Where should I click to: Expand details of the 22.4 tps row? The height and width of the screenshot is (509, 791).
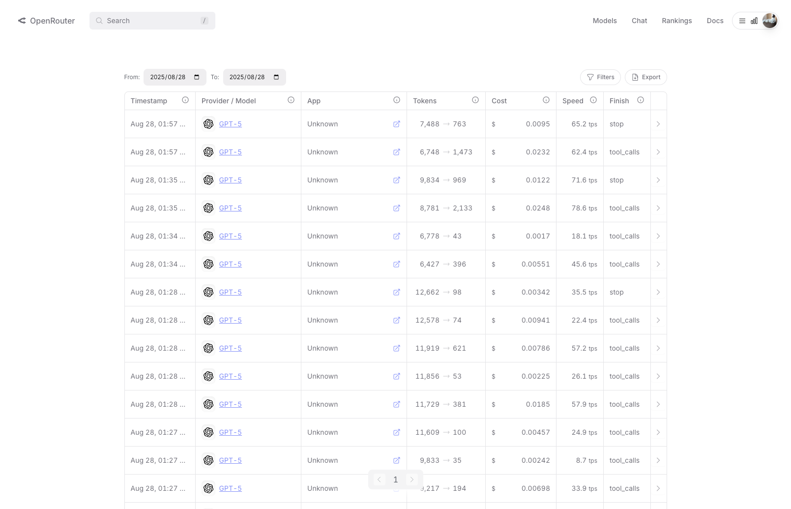pyautogui.click(x=658, y=320)
